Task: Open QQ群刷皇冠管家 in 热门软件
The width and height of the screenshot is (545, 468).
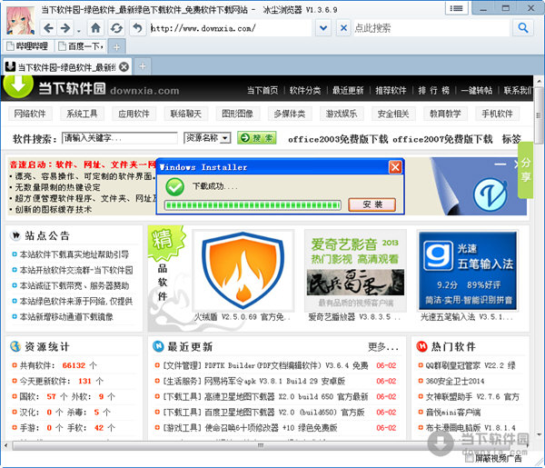Action: (x=471, y=365)
